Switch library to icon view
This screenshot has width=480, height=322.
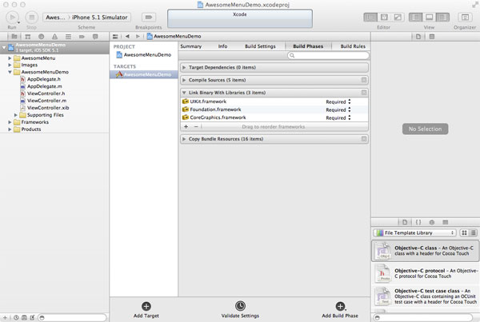pyautogui.click(x=464, y=233)
